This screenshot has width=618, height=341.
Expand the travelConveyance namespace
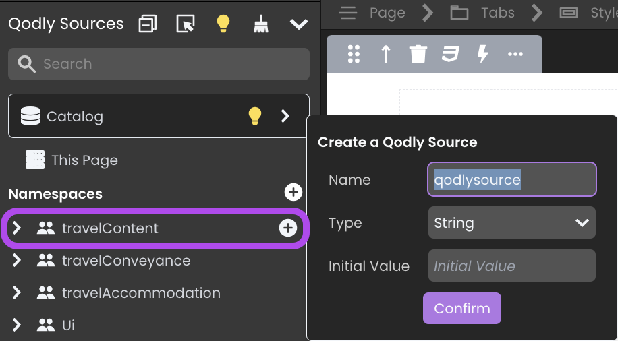pyautogui.click(x=17, y=260)
